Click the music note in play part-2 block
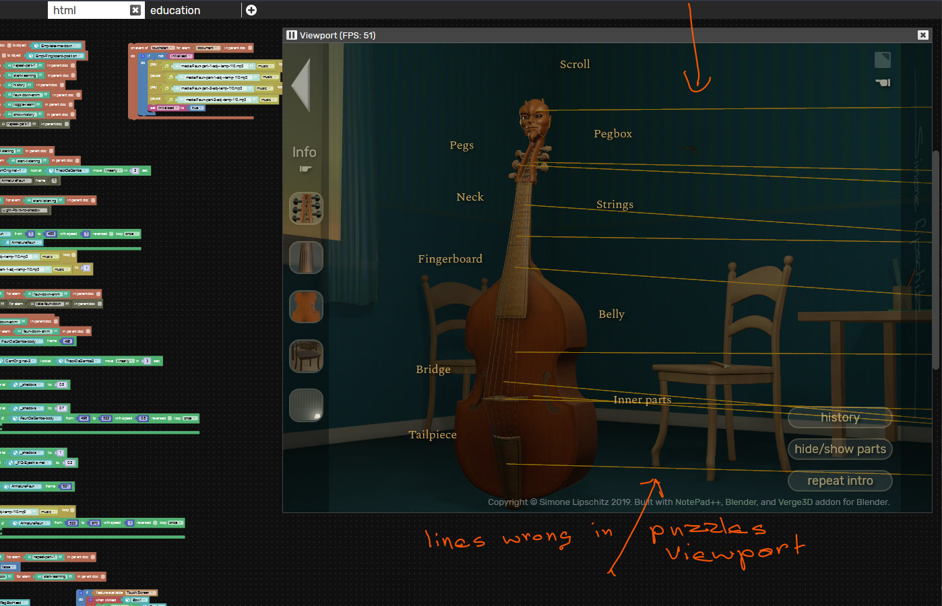 (166, 88)
